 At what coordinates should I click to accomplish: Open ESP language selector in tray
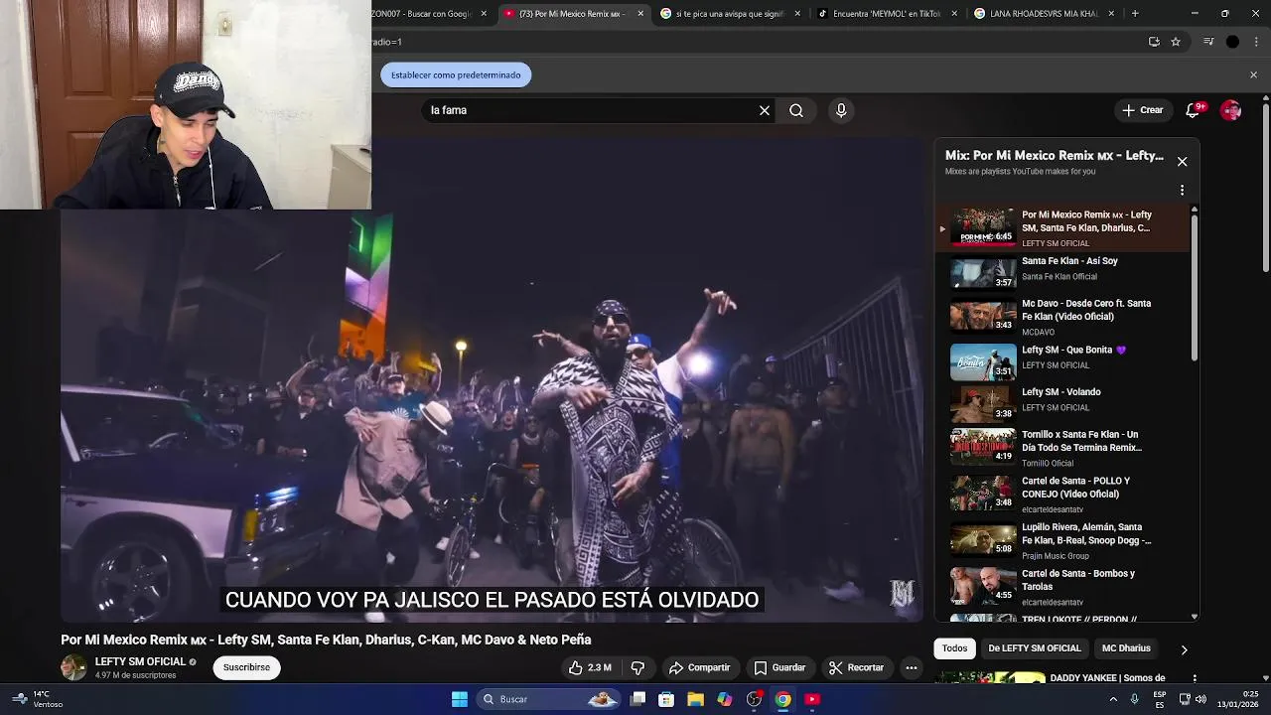pos(1159,699)
